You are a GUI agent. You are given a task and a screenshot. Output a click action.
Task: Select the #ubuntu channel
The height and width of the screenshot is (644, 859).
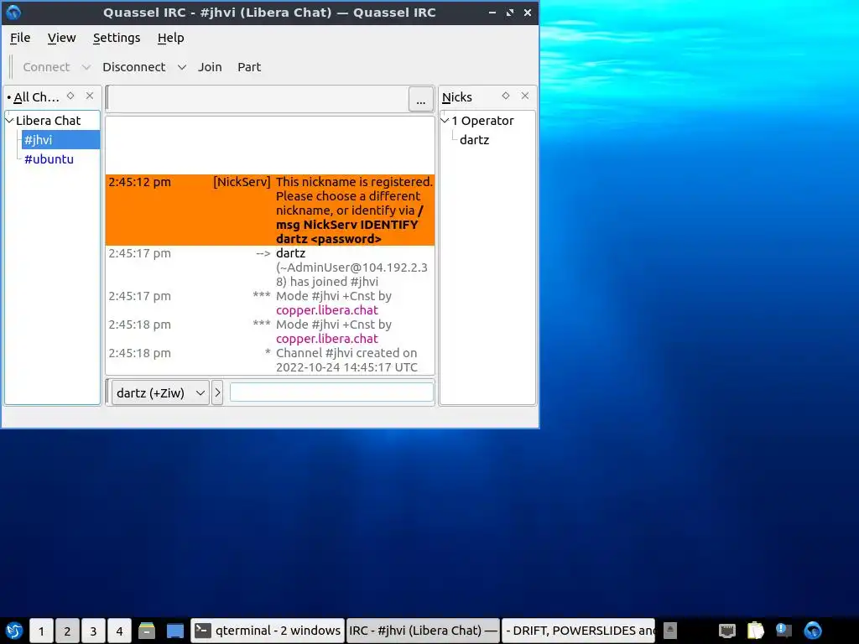point(49,159)
